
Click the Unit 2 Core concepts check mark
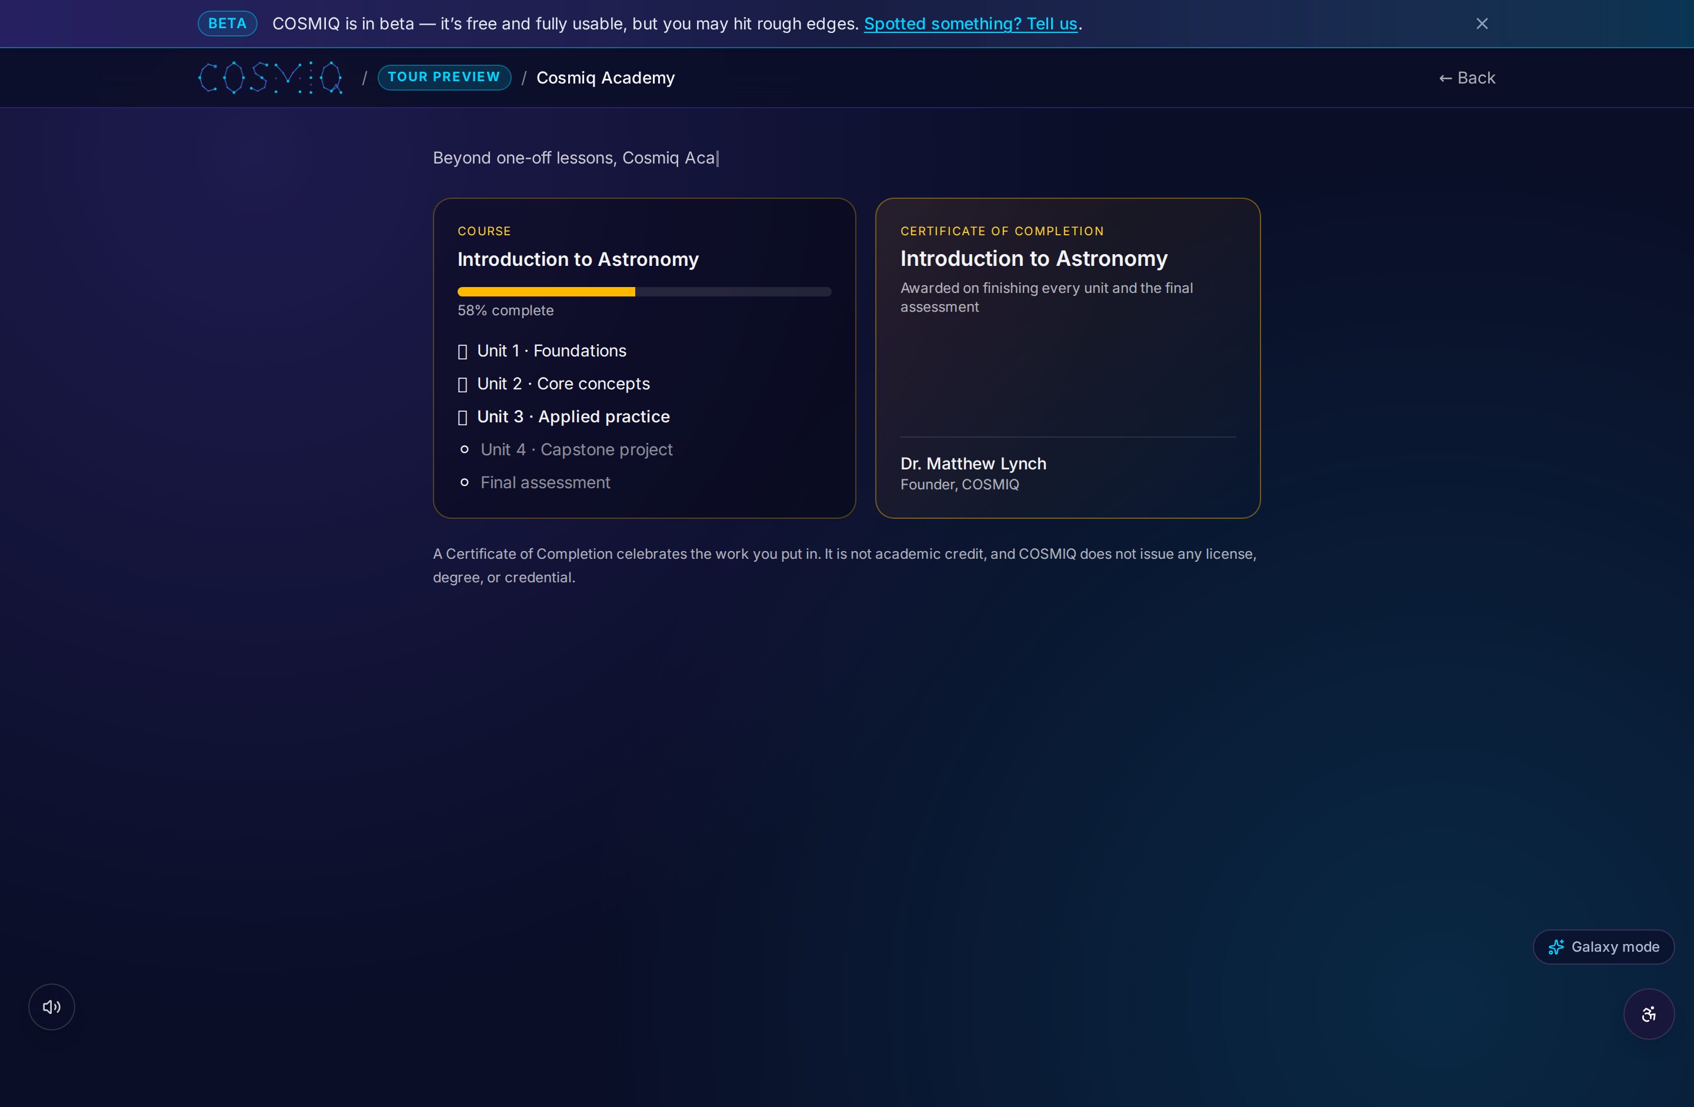coord(463,385)
